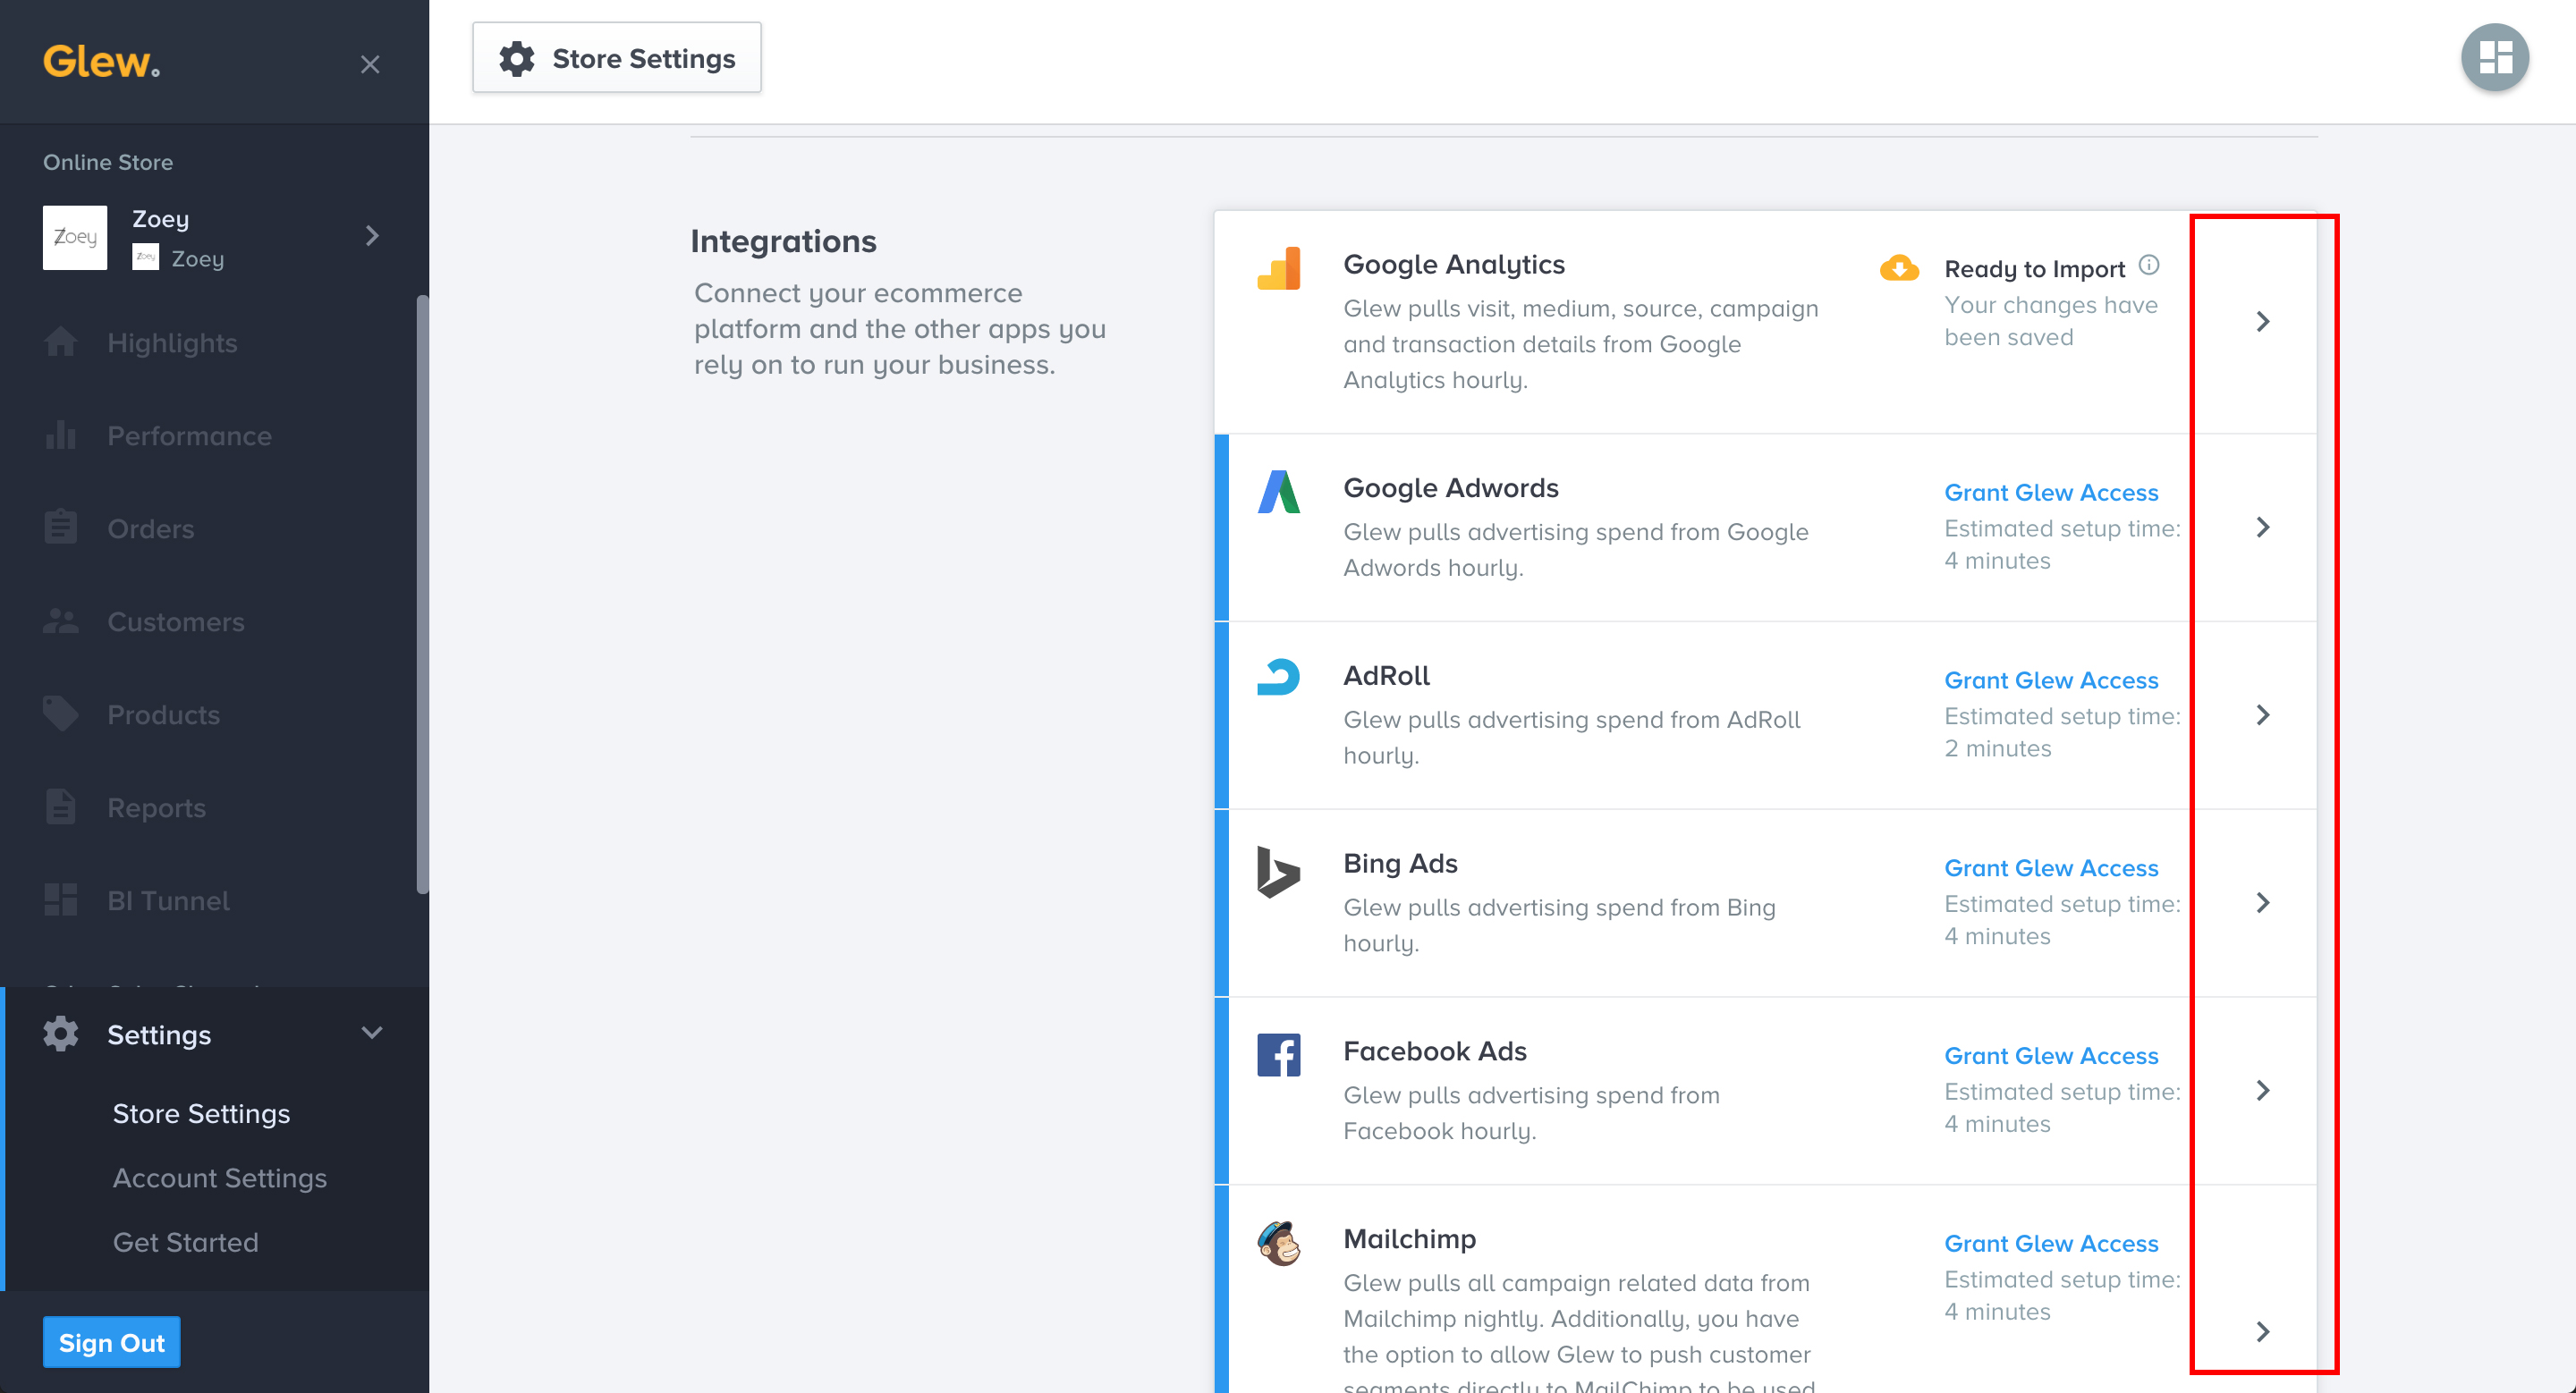This screenshot has height=1393, width=2576.
Task: Click the Store Settings header button
Action: tap(617, 59)
